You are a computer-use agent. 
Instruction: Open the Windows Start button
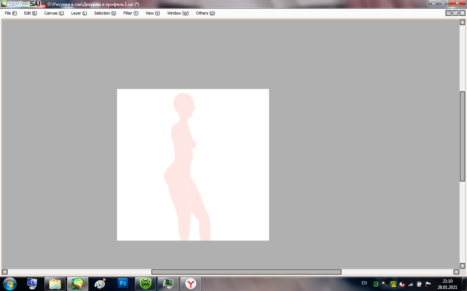(9, 283)
